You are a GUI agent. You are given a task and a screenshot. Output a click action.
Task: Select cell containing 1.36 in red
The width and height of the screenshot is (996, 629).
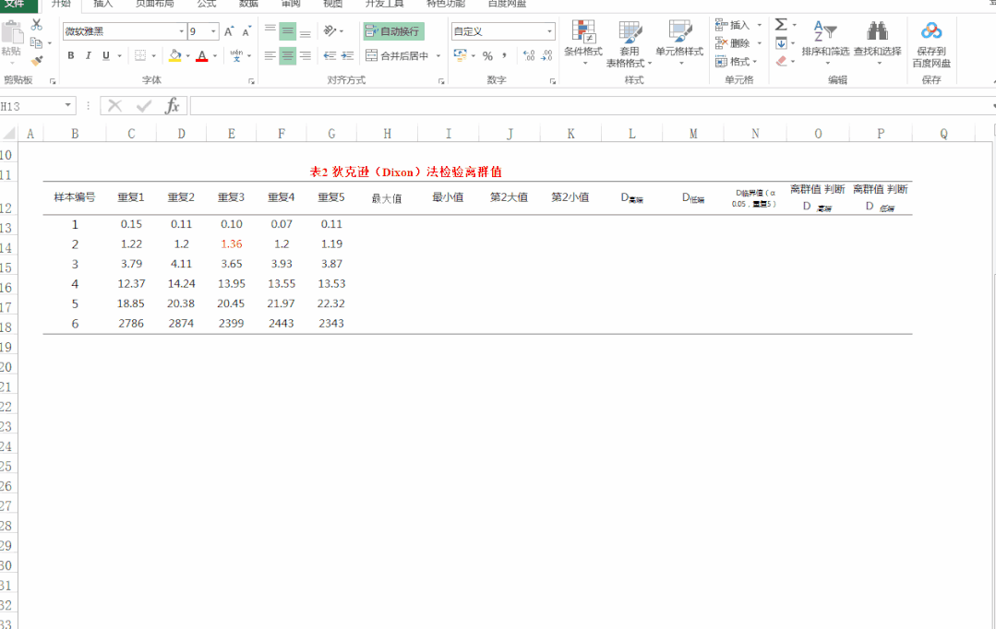point(231,244)
